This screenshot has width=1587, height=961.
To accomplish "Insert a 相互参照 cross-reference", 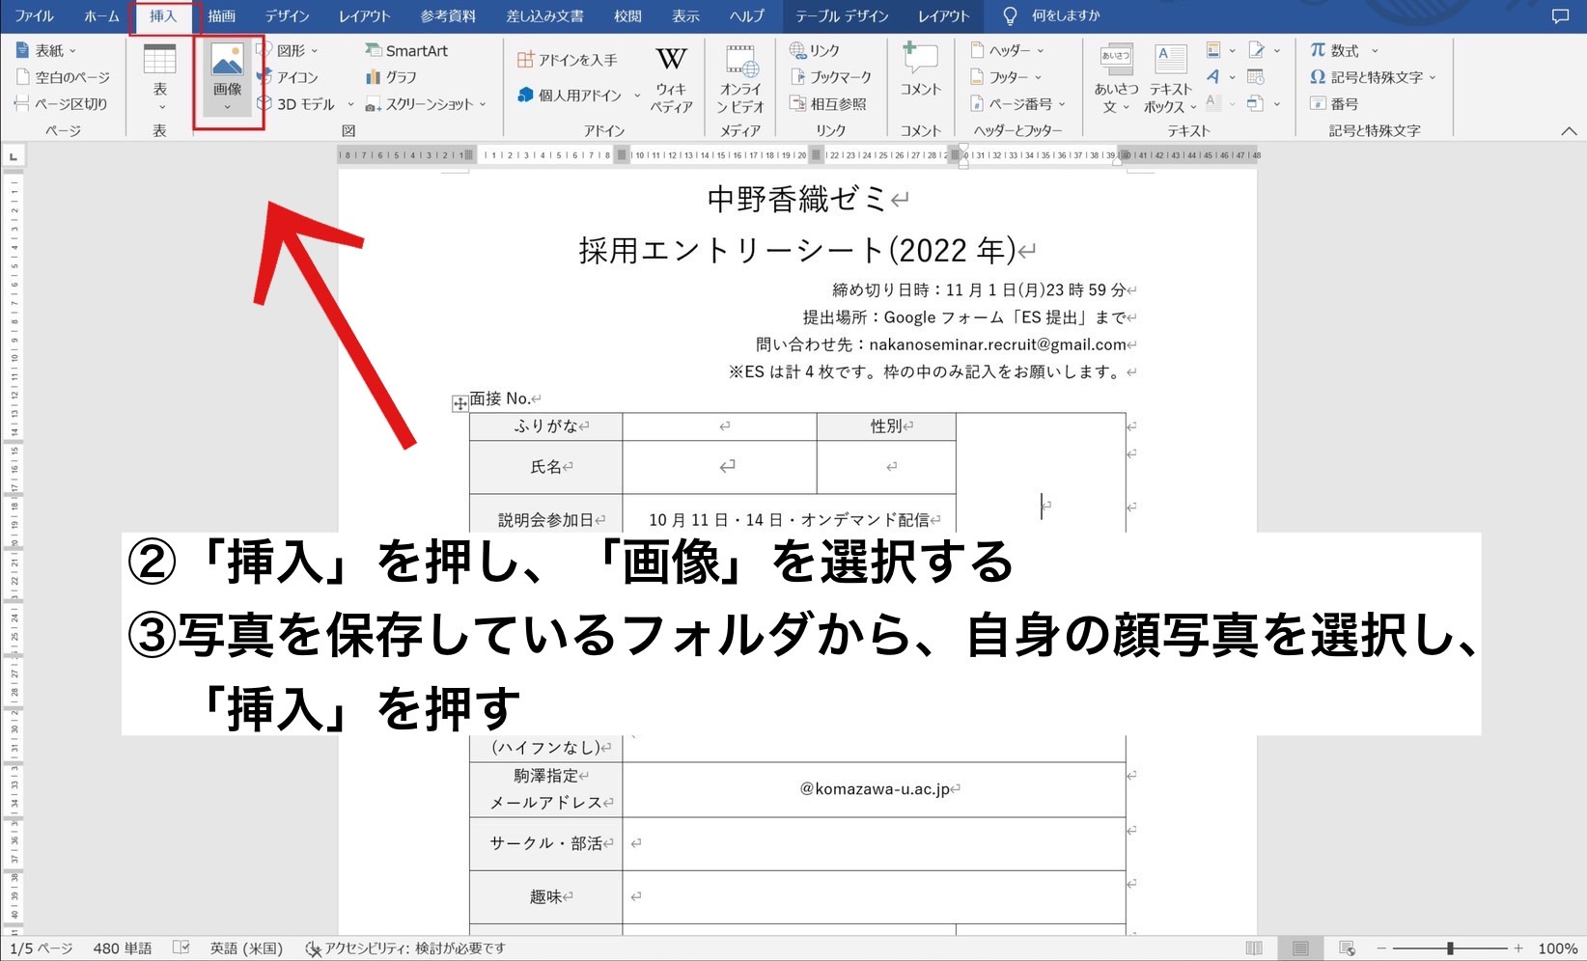I will 828,103.
